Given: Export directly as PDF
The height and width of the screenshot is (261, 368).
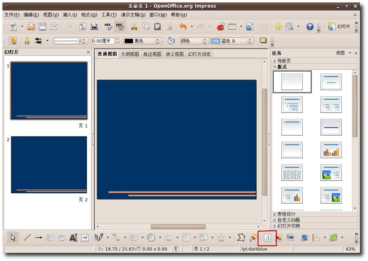Looking at the screenshot, I should coord(83,27).
